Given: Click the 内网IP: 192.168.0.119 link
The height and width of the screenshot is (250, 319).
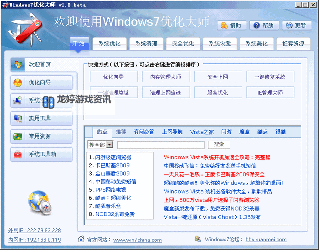Looking at the screenshot, I should pyautogui.click(x=35, y=240).
